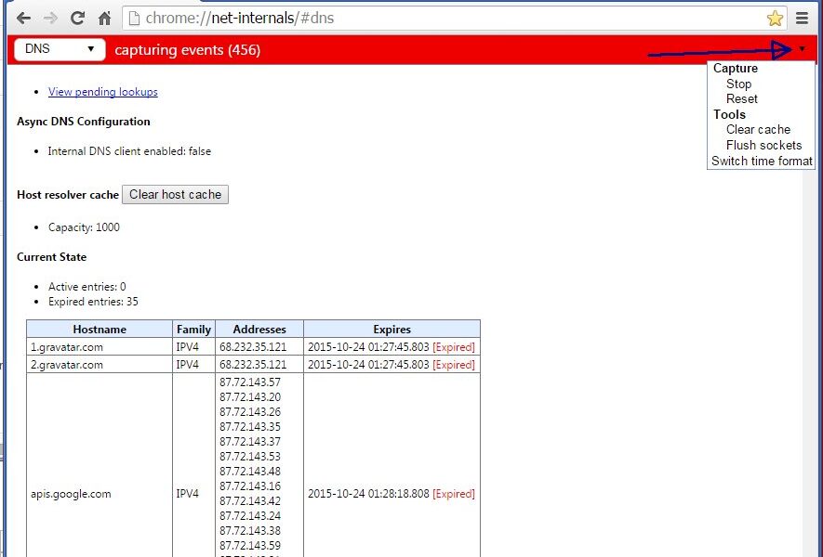Select Stop to halt event capture
This screenshot has width=823, height=557.
tap(738, 84)
